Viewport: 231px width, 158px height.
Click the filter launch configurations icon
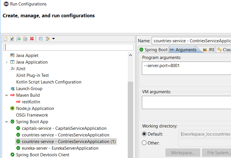click(x=48, y=39)
